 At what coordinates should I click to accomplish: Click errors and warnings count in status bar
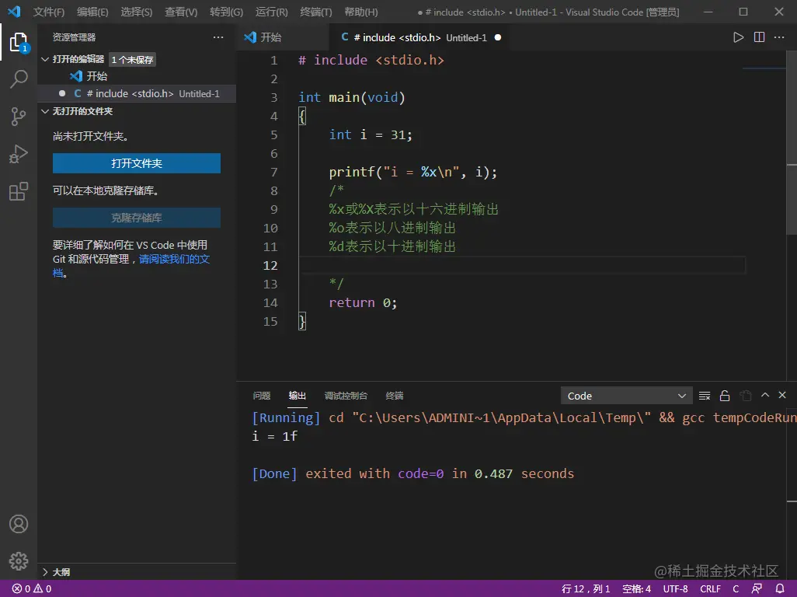point(32,588)
